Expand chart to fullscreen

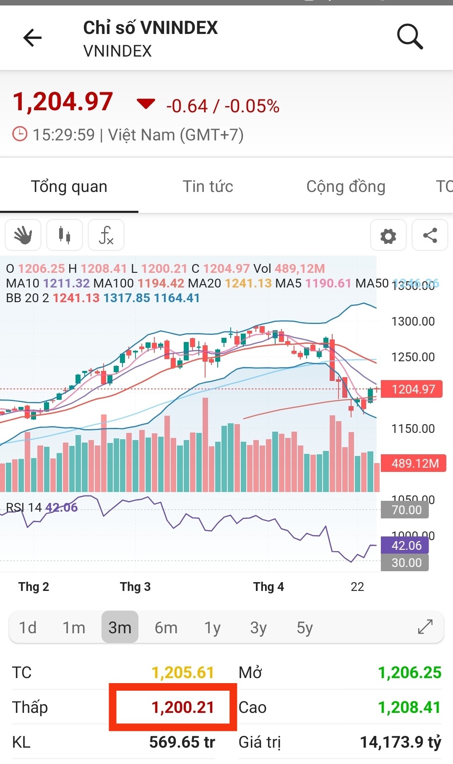coord(425,627)
